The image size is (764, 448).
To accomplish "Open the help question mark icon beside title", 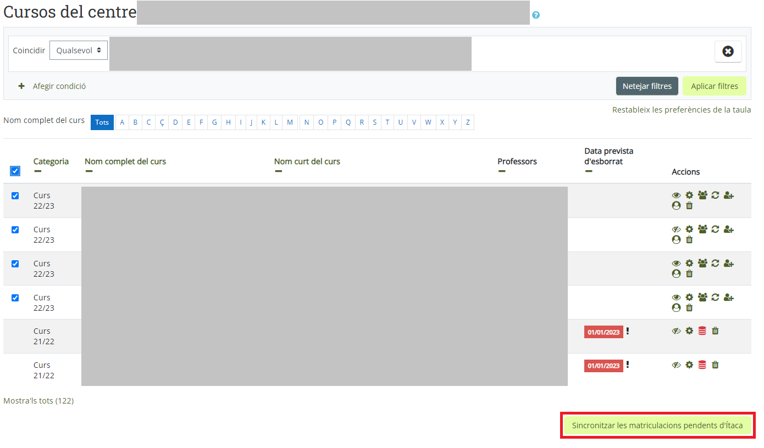I will click(536, 15).
